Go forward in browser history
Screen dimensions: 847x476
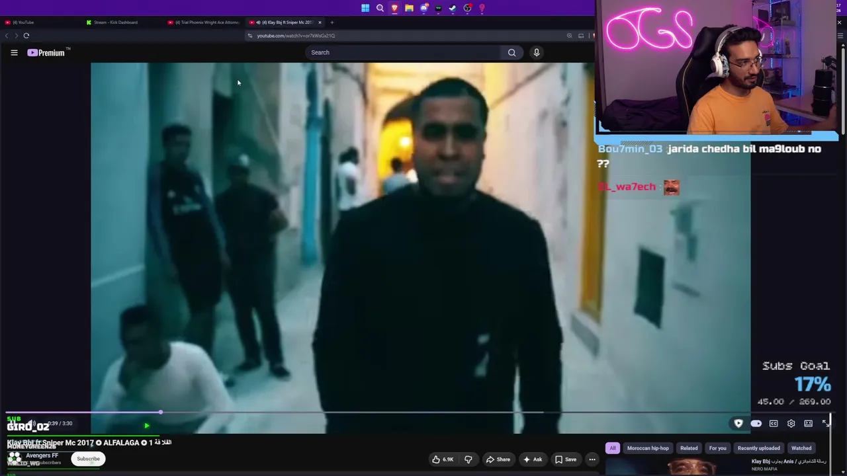(16, 36)
